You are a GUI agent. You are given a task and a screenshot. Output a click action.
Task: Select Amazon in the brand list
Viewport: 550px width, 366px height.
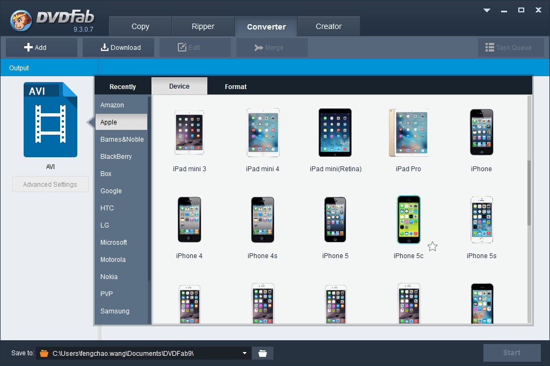121,105
